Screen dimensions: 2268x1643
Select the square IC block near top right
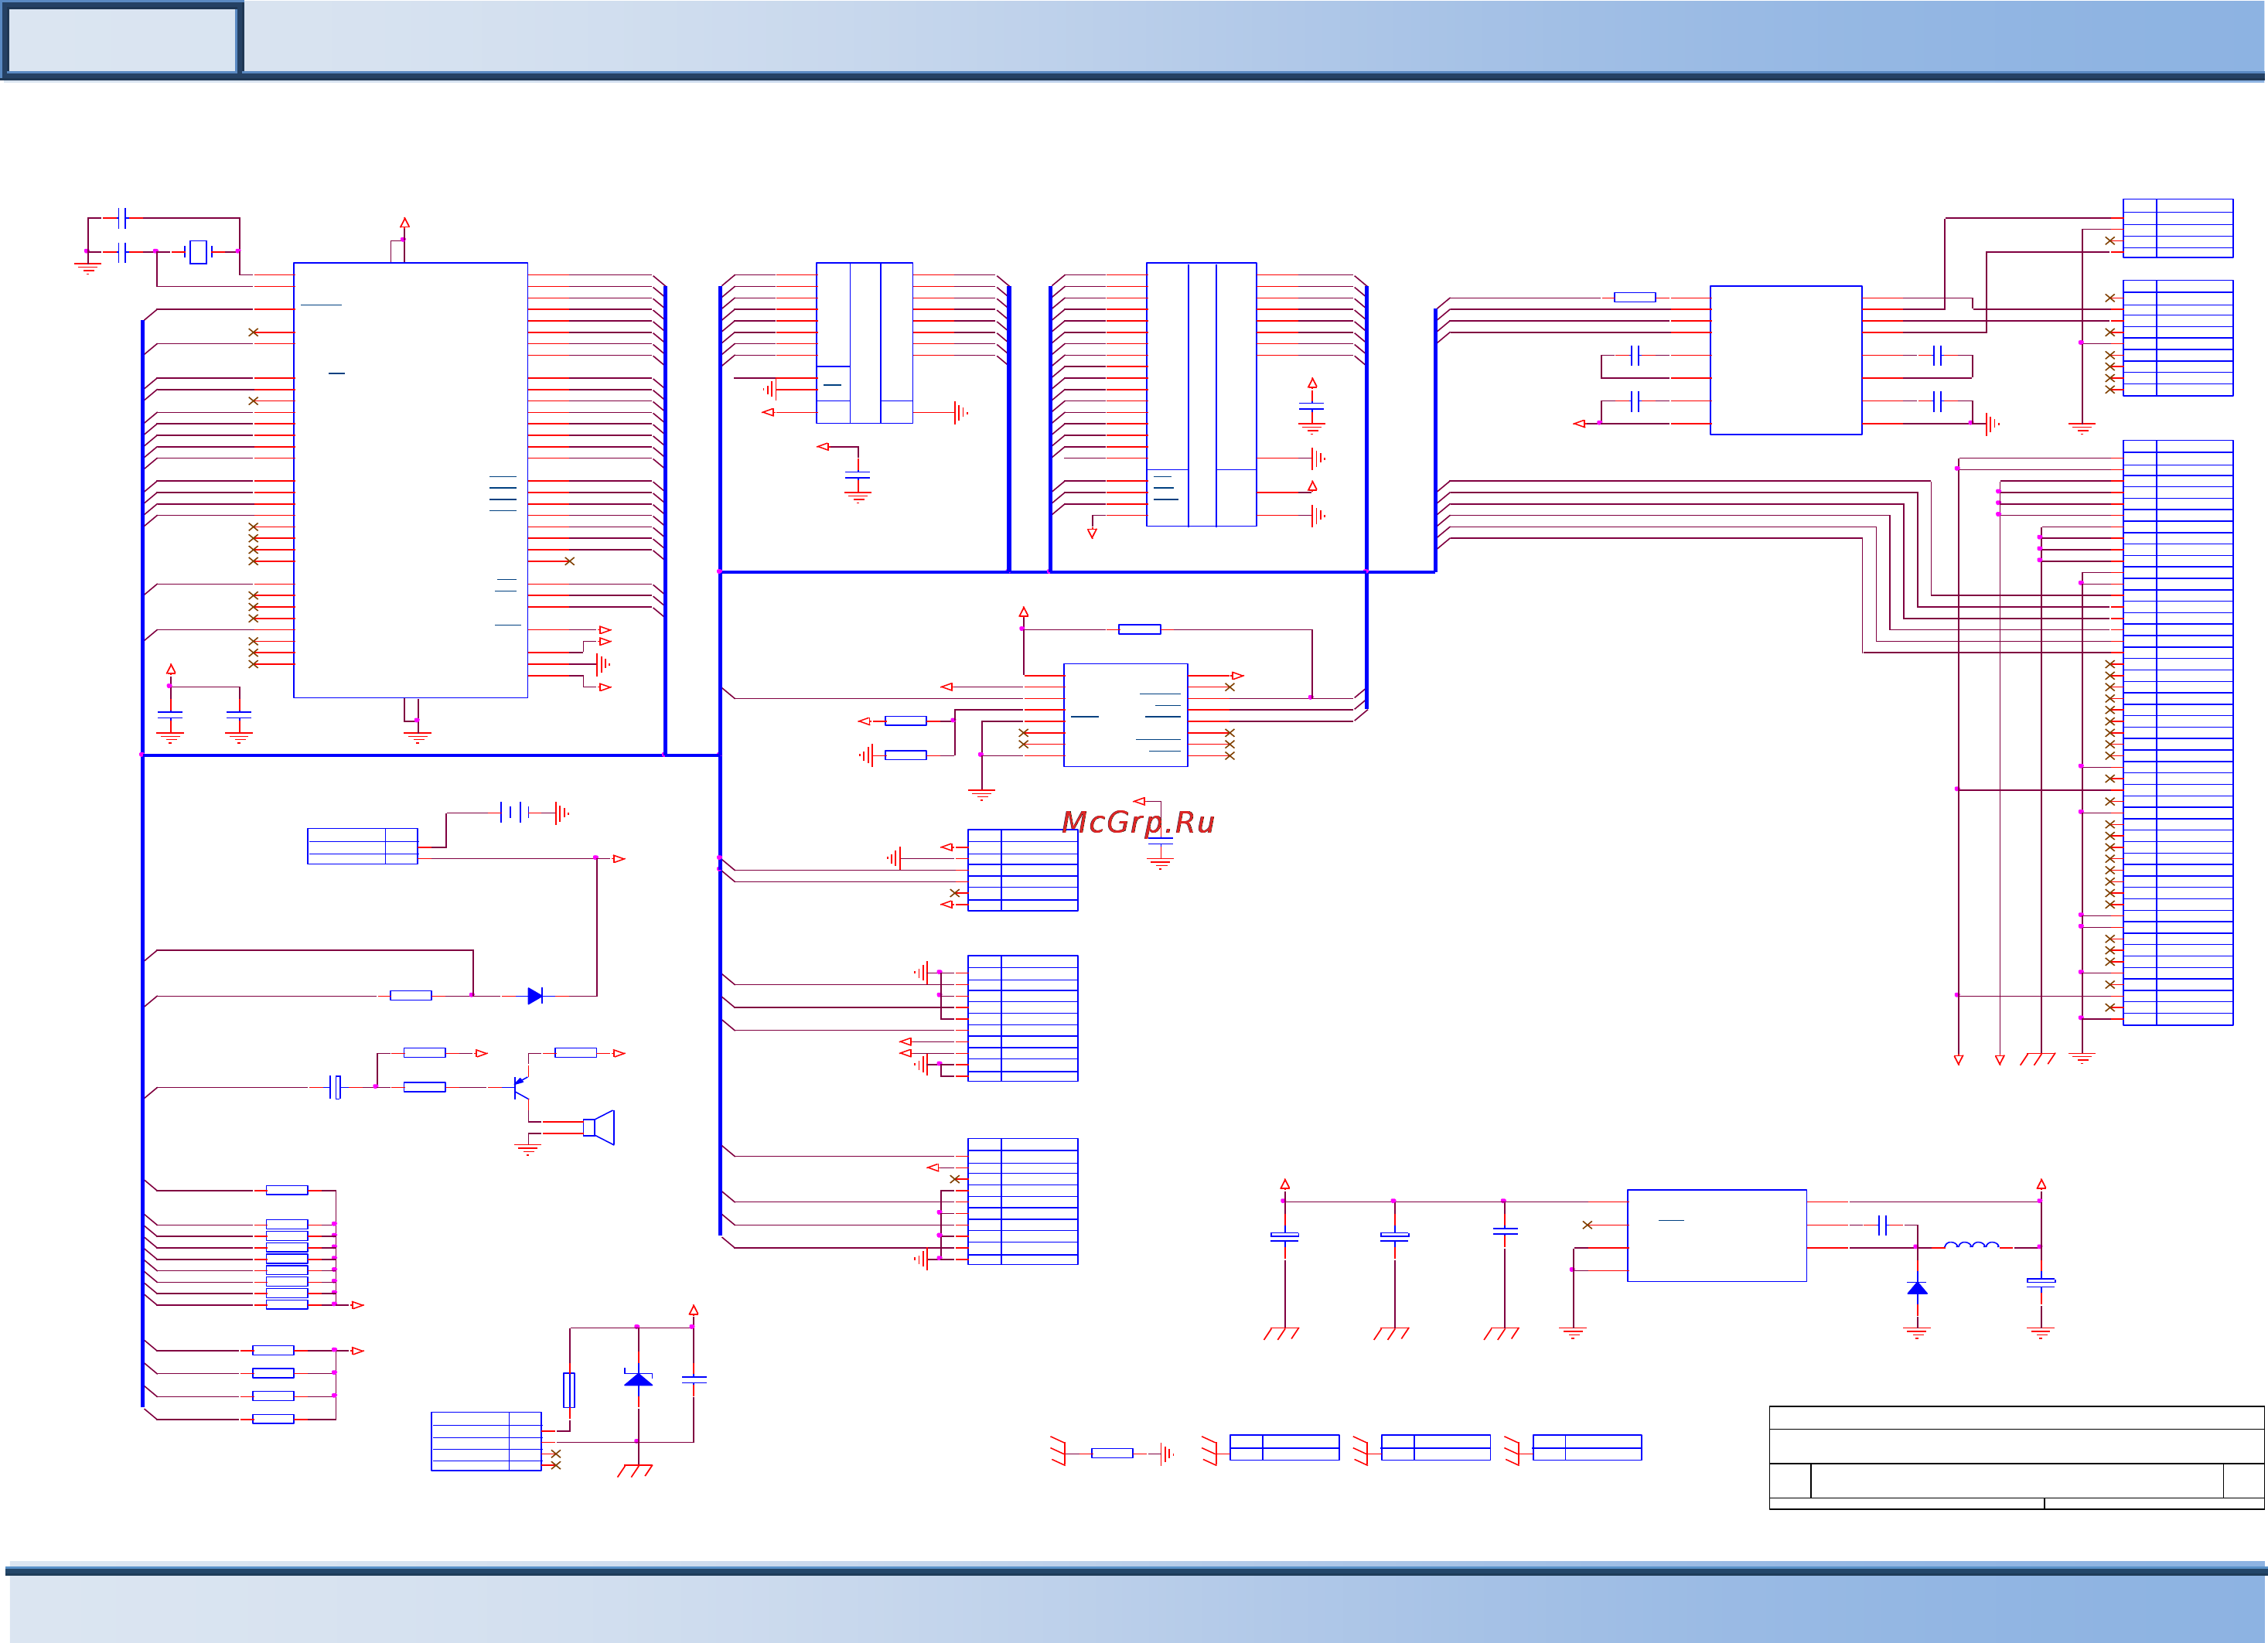1786,360
